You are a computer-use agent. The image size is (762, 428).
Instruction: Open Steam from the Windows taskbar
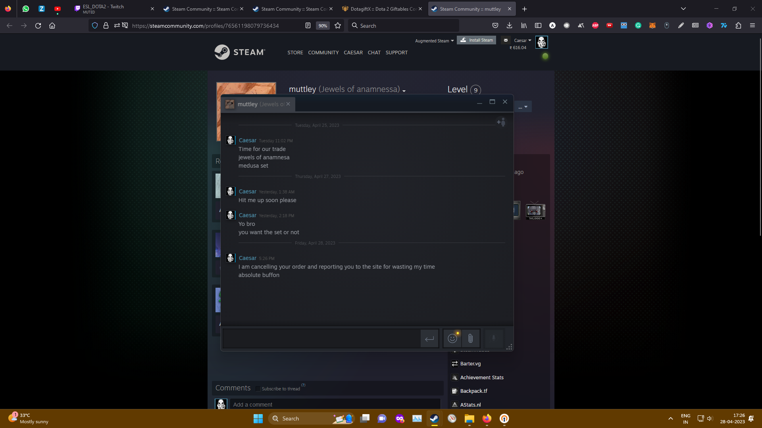pyautogui.click(x=434, y=418)
